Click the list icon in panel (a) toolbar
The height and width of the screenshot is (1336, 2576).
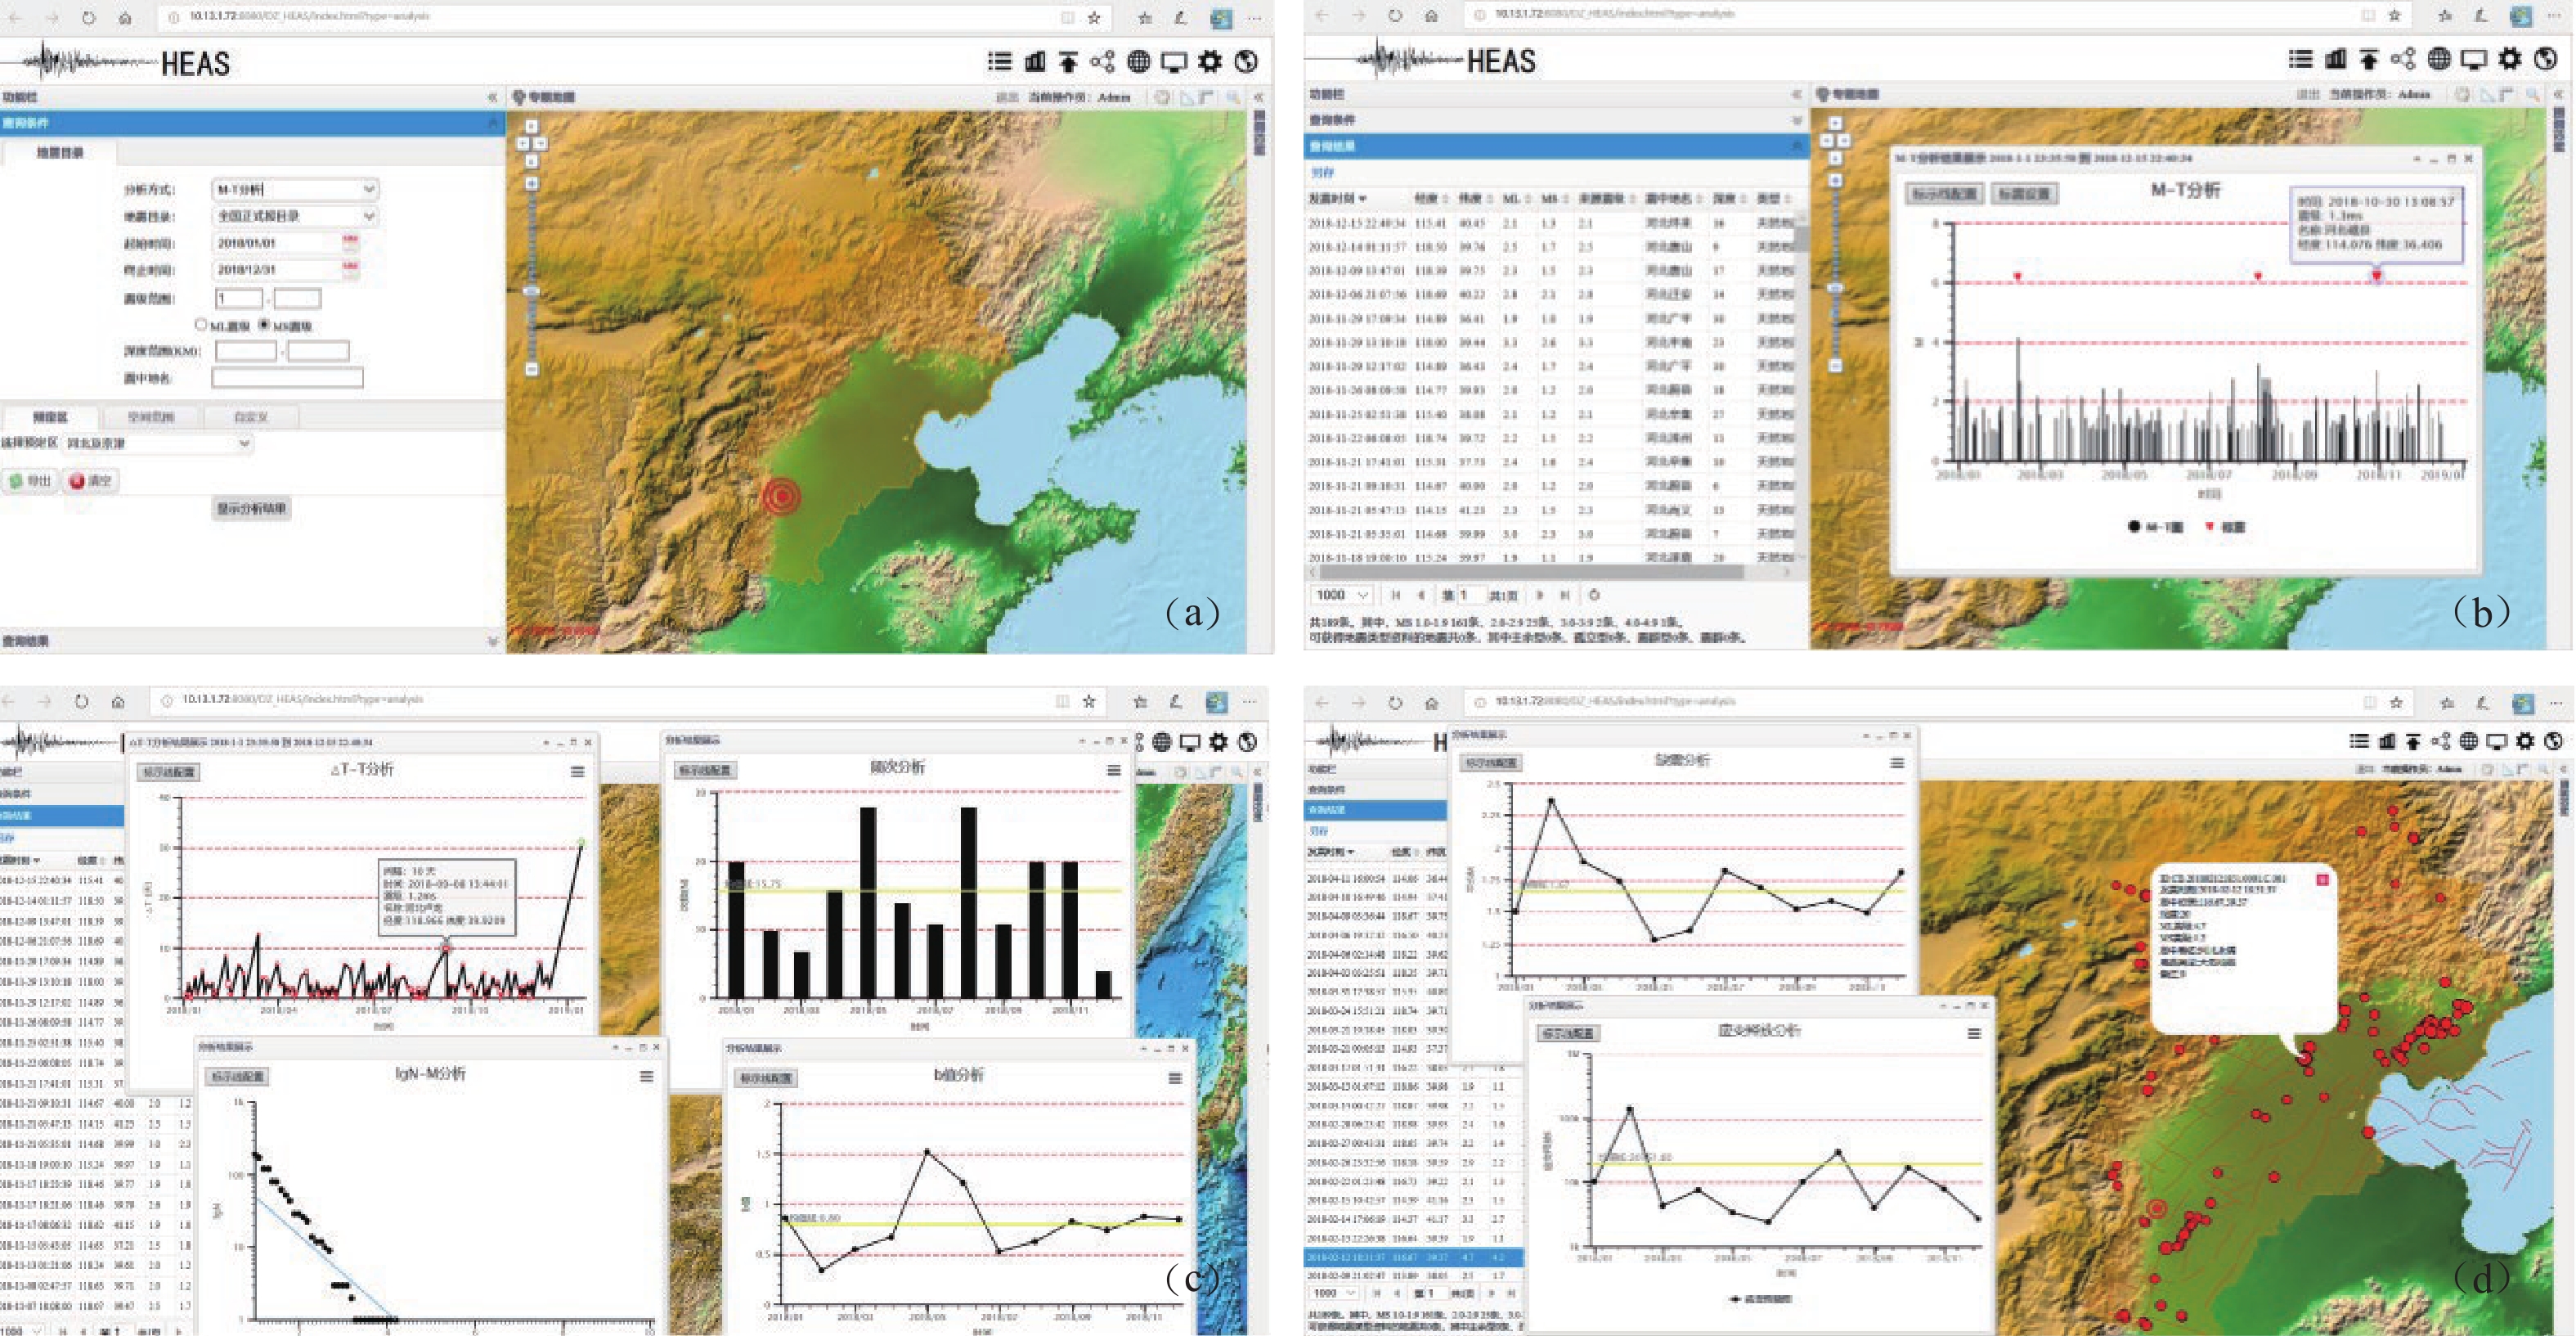tap(999, 62)
